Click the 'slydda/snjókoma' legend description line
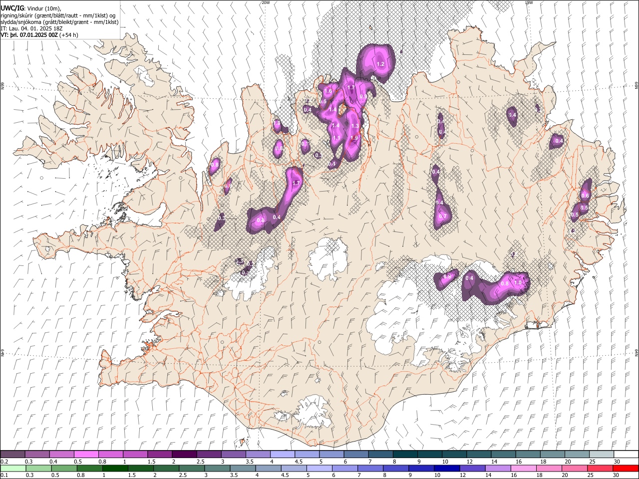 pyautogui.click(x=59, y=22)
